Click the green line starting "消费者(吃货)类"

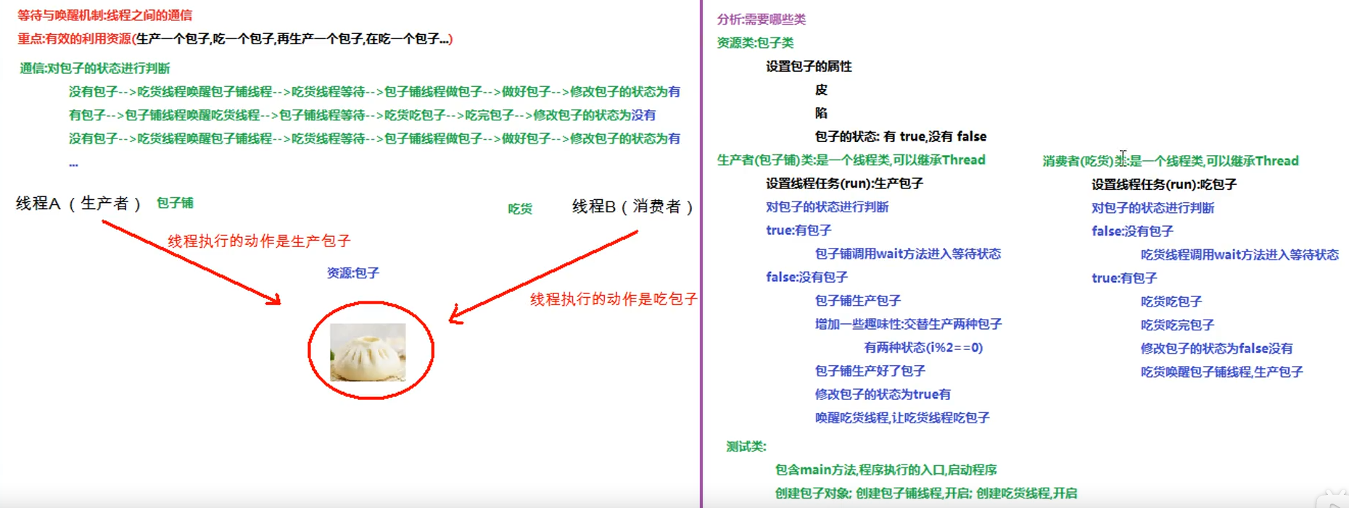(x=1171, y=161)
